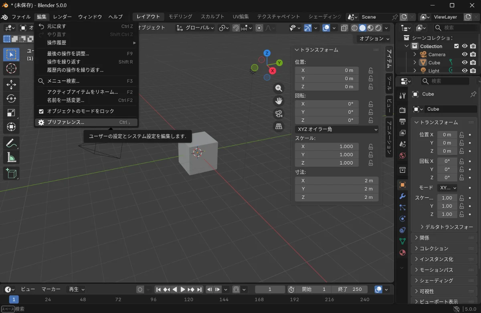Activate the 3D Cursor tool
This screenshot has height=313, width=481.
click(x=11, y=69)
